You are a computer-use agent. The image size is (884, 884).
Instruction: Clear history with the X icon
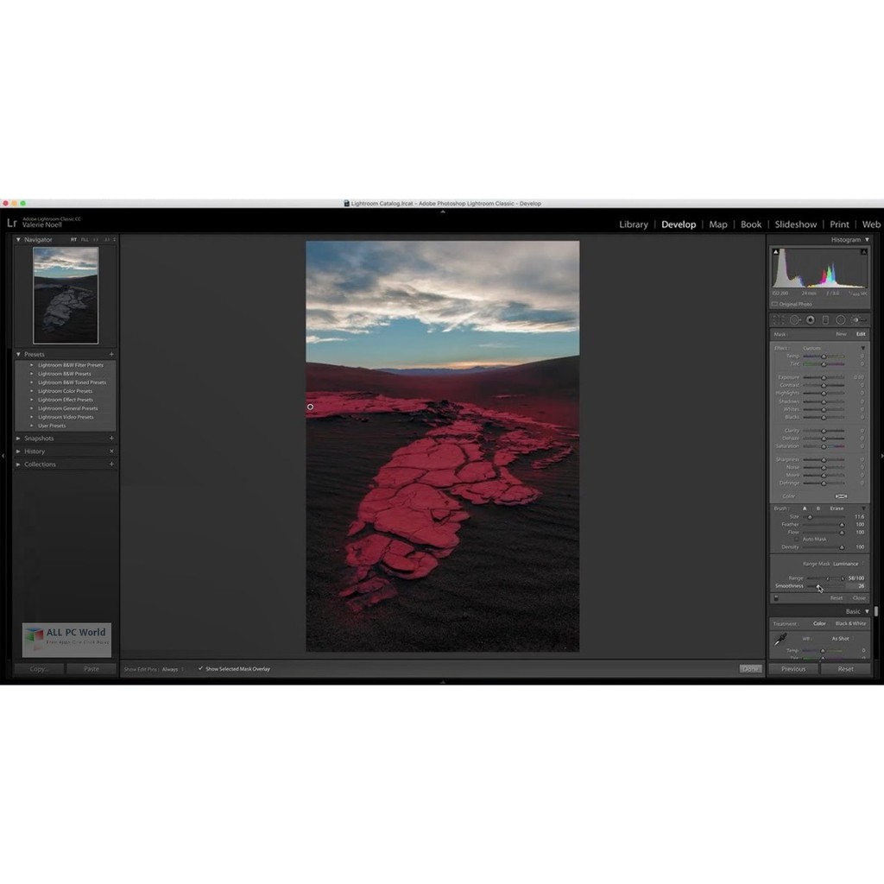point(111,451)
